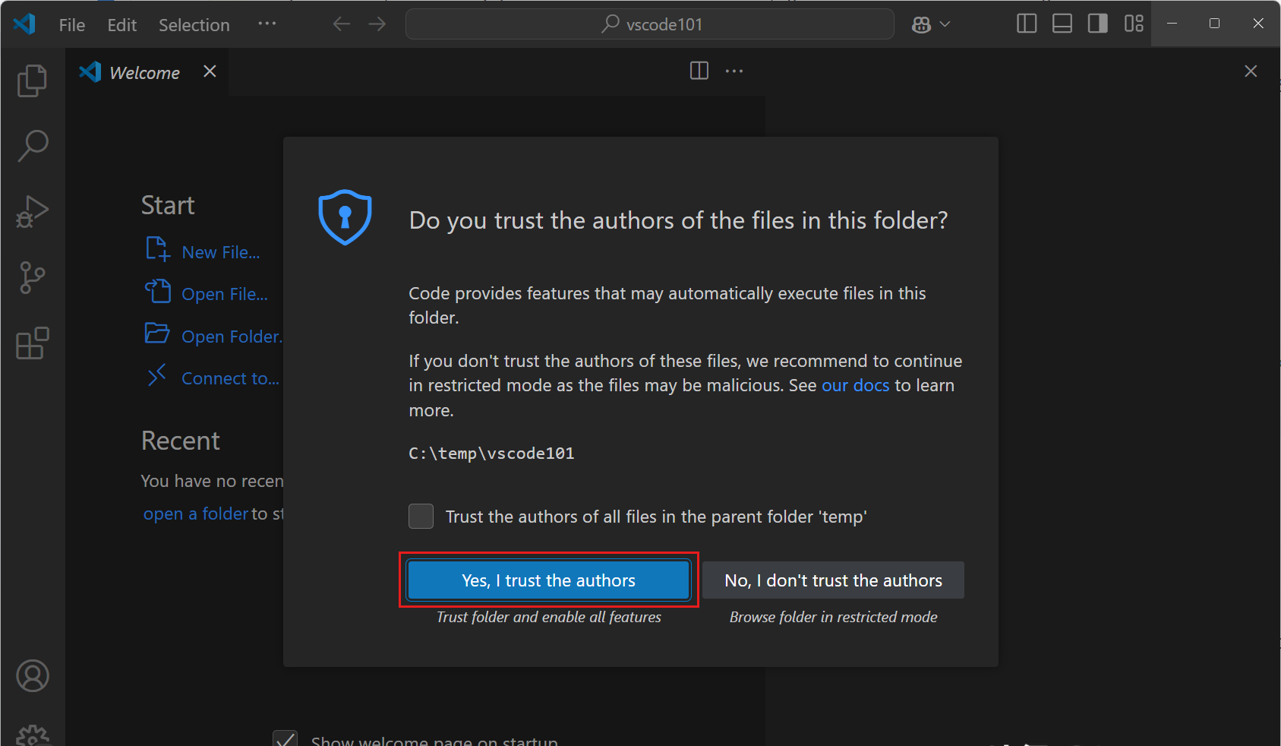This screenshot has width=1281, height=746.
Task: Open Run and Debug view
Action: [32, 212]
